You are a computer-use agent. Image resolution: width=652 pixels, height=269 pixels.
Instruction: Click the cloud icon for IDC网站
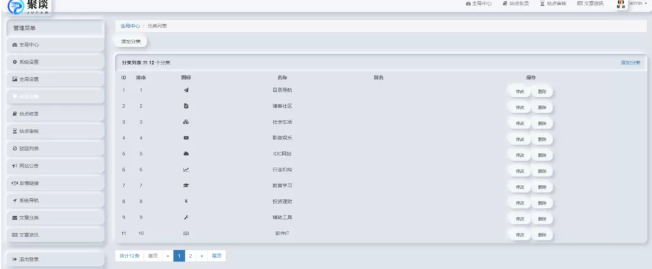pos(186,154)
